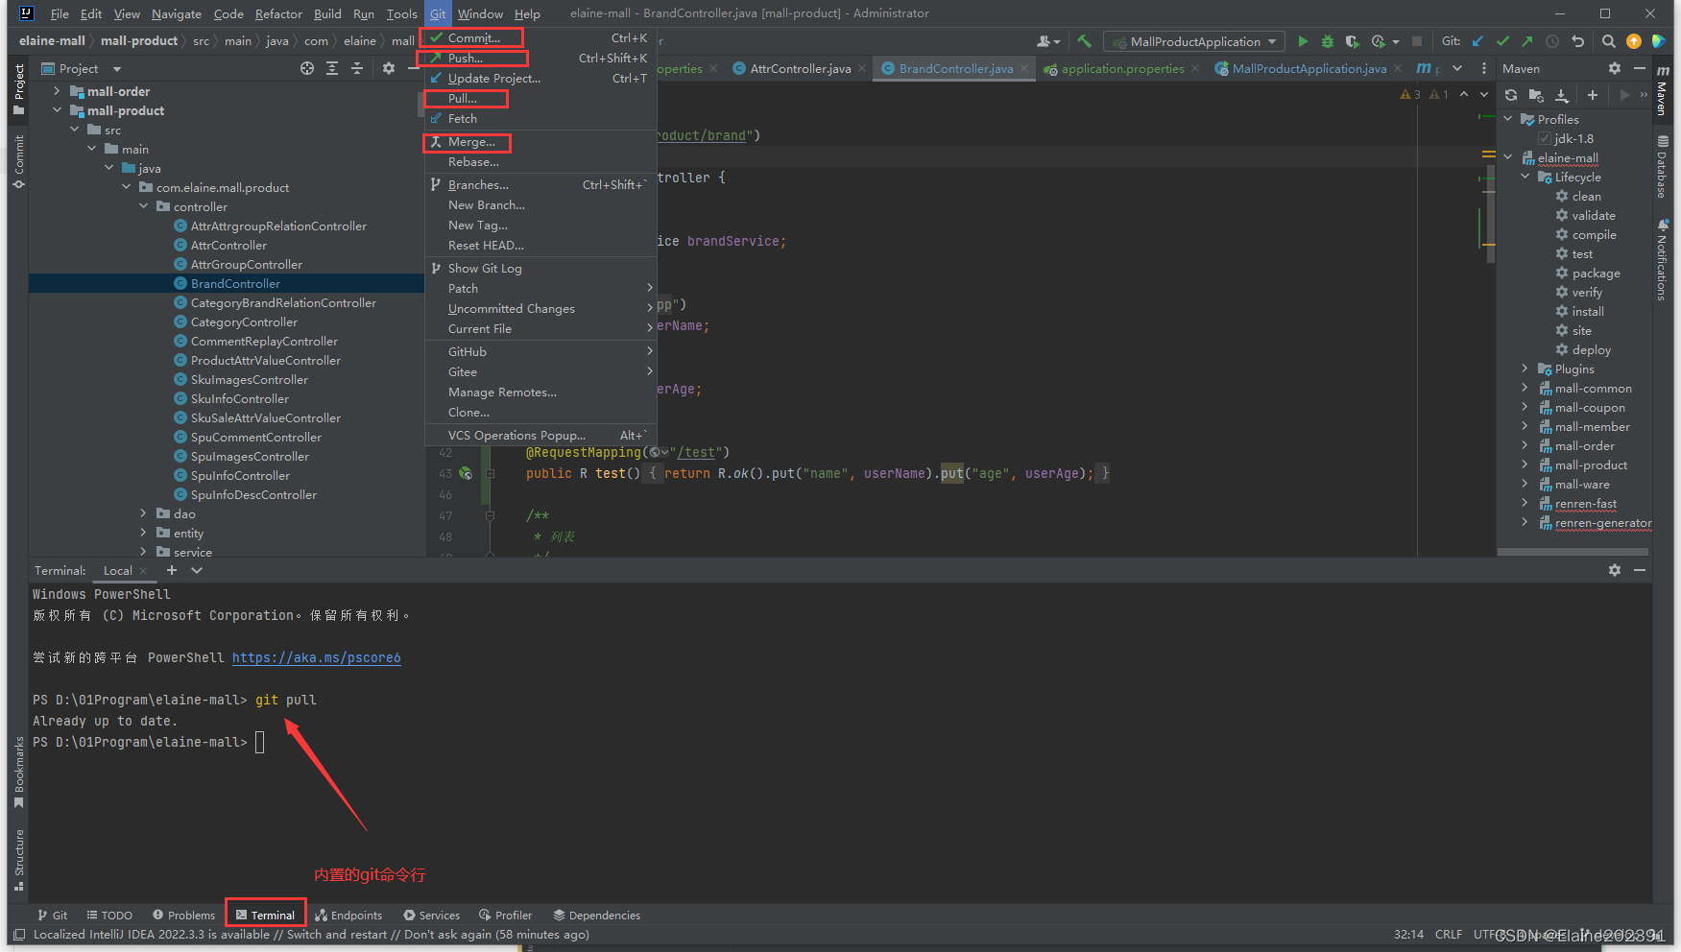The image size is (1681, 952).
Task: Push commits with the Git green arrow icon
Action: [1527, 41]
